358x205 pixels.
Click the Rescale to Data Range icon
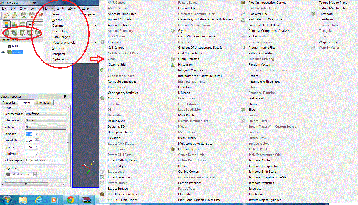(x=22, y=24)
